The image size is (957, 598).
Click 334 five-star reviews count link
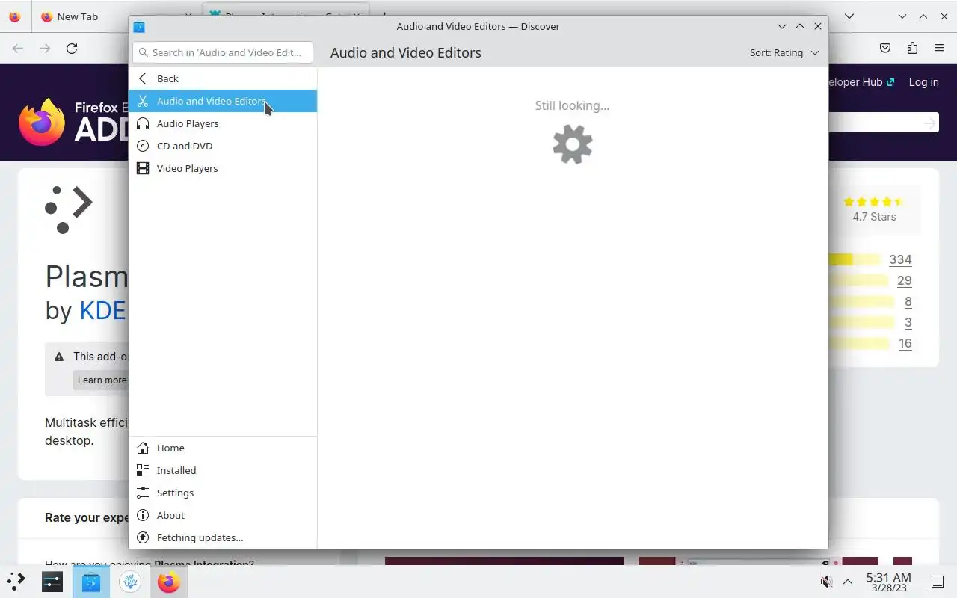tap(900, 259)
